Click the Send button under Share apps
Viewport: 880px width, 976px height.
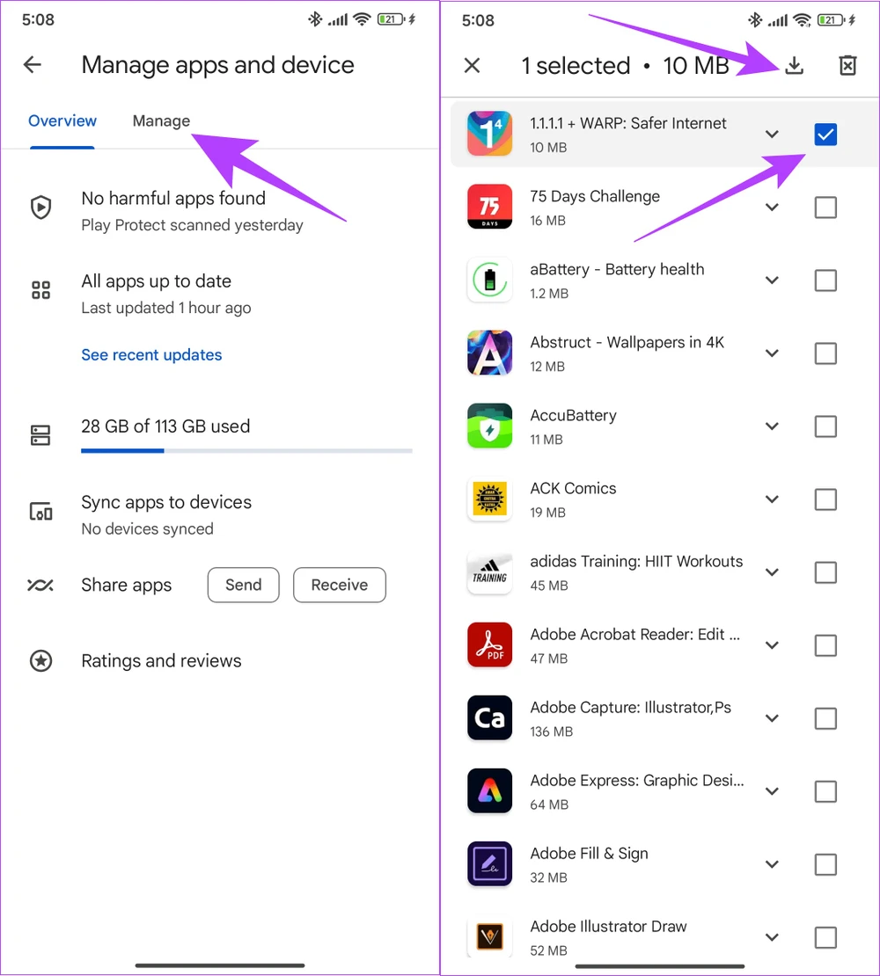243,585
